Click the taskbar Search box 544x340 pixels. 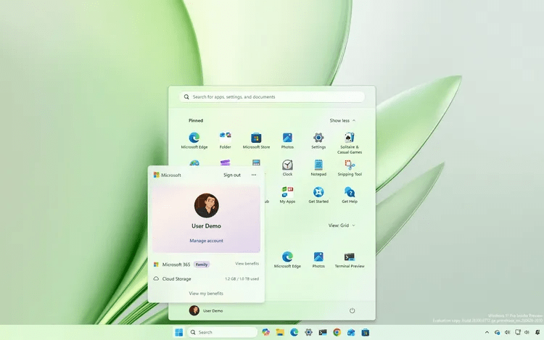tap(223, 332)
